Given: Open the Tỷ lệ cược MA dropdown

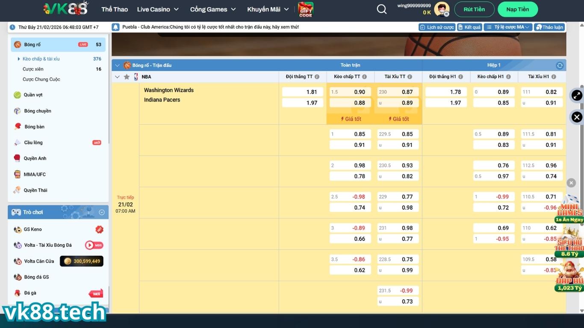Looking at the screenshot, I should click(x=508, y=27).
